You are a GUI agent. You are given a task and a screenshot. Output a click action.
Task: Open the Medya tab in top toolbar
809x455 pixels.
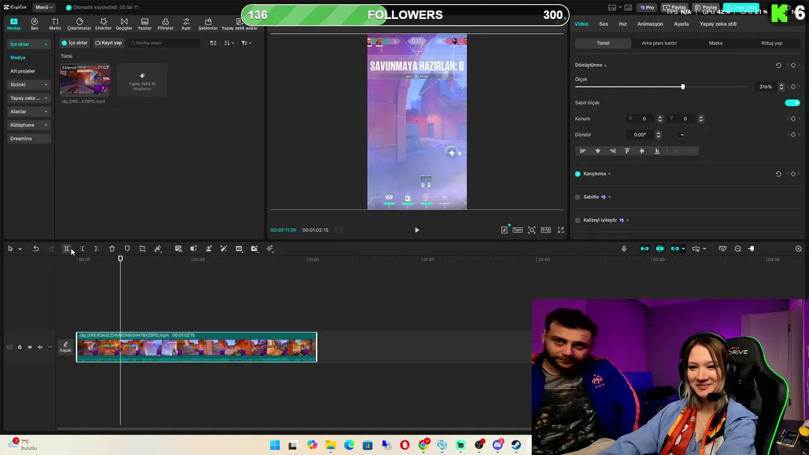pos(13,24)
